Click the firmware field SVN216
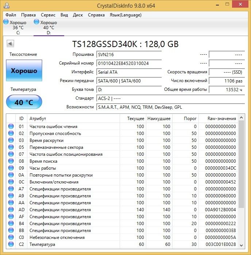The width and height of the screenshot is (251, 255). pyautogui.click(x=129, y=54)
